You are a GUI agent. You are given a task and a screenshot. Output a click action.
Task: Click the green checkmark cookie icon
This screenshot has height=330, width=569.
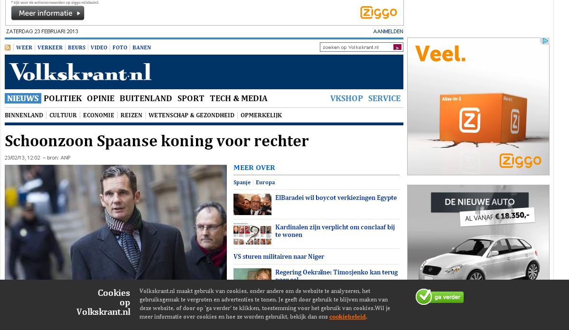pyautogui.click(x=423, y=297)
